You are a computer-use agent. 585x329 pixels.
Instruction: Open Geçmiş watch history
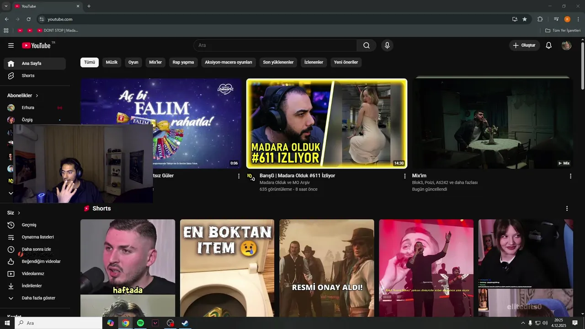pos(35,225)
